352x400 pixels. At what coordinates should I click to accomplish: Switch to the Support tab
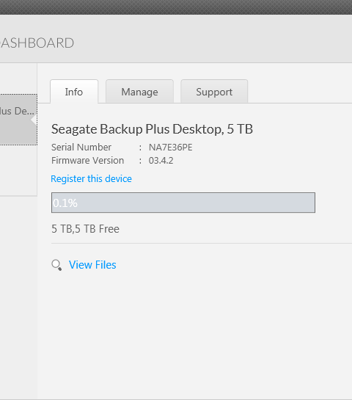(x=214, y=92)
